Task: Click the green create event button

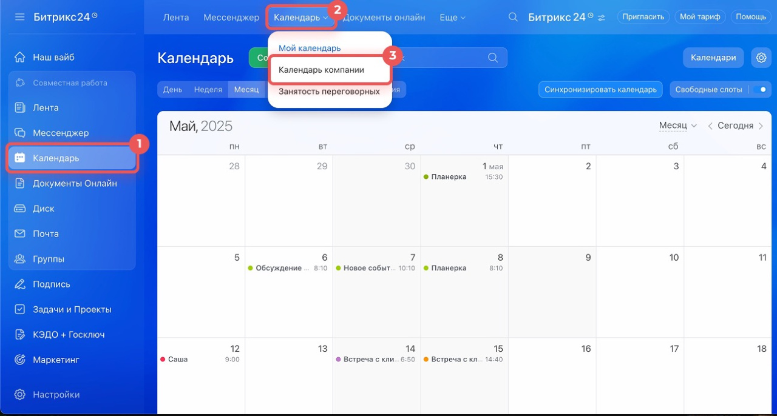Action: click(259, 58)
